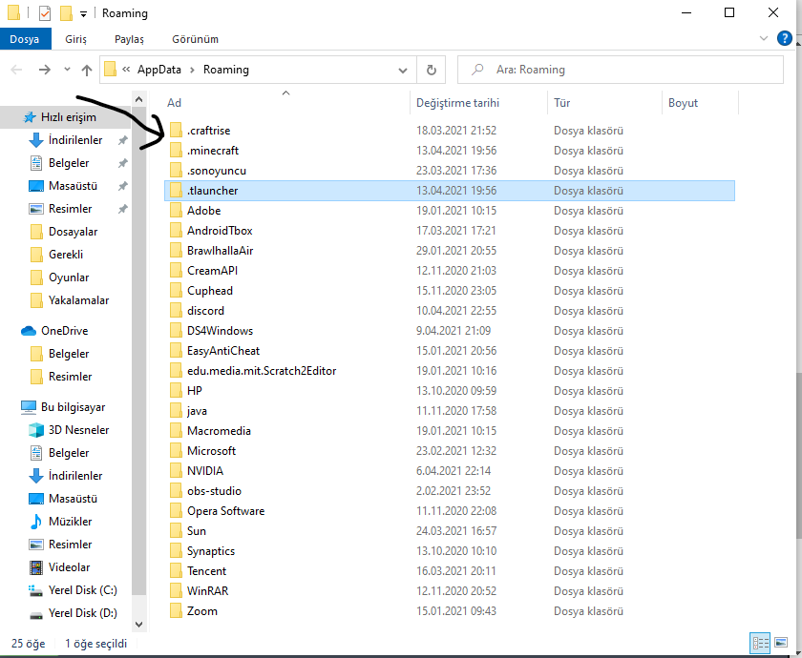Image resolution: width=802 pixels, height=658 pixels.
Task: Click navigation pane scrollbar up arrow
Action: point(138,99)
